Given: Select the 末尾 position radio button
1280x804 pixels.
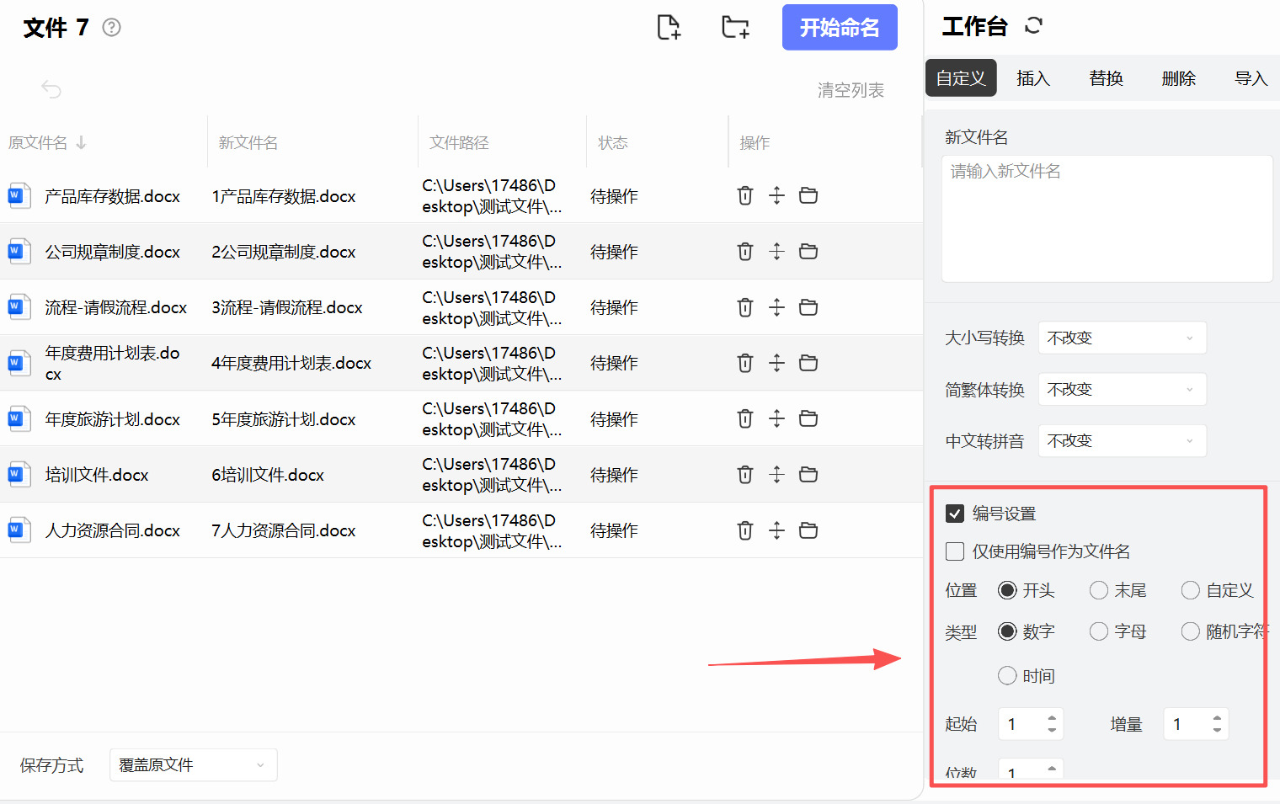Looking at the screenshot, I should 1098,590.
